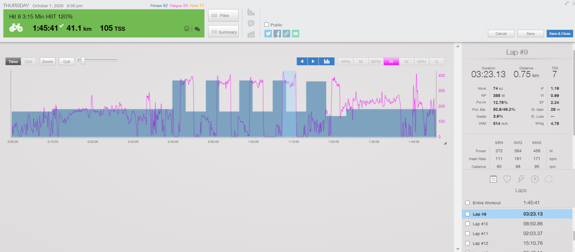575x252 pixels.
Task: Open the Summary view
Action: pos(223,32)
